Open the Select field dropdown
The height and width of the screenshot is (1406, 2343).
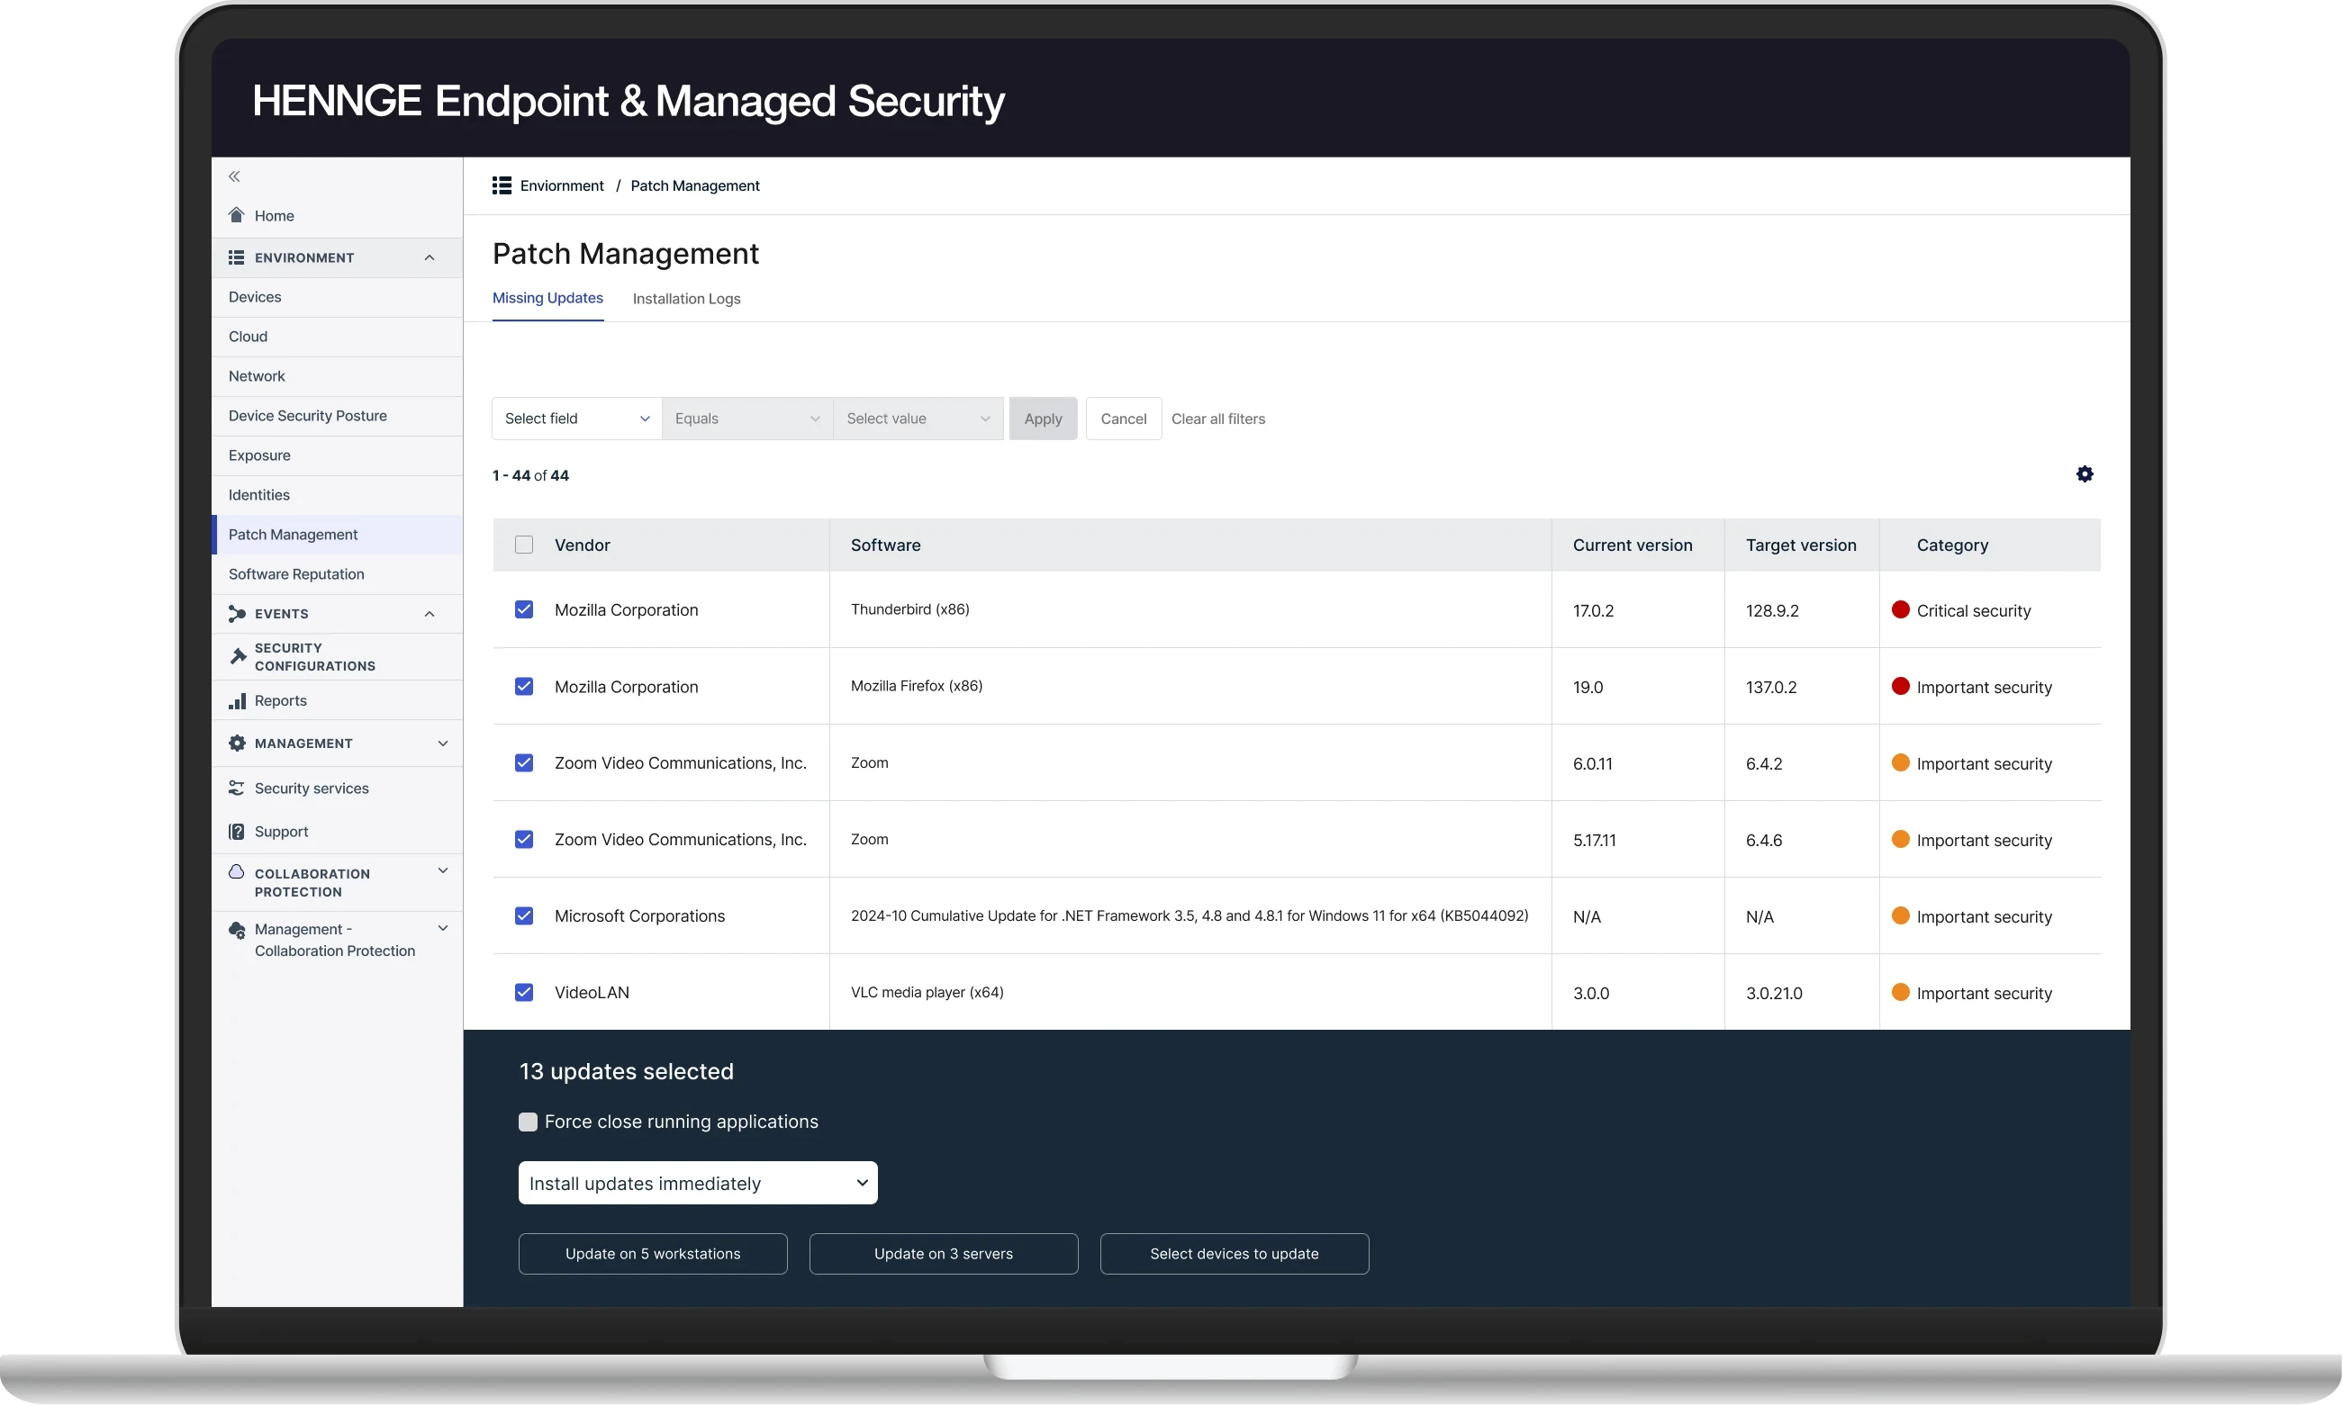[x=576, y=419]
